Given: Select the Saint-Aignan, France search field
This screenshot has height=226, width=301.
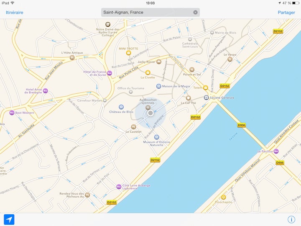Looking at the screenshot, I should (x=150, y=12).
